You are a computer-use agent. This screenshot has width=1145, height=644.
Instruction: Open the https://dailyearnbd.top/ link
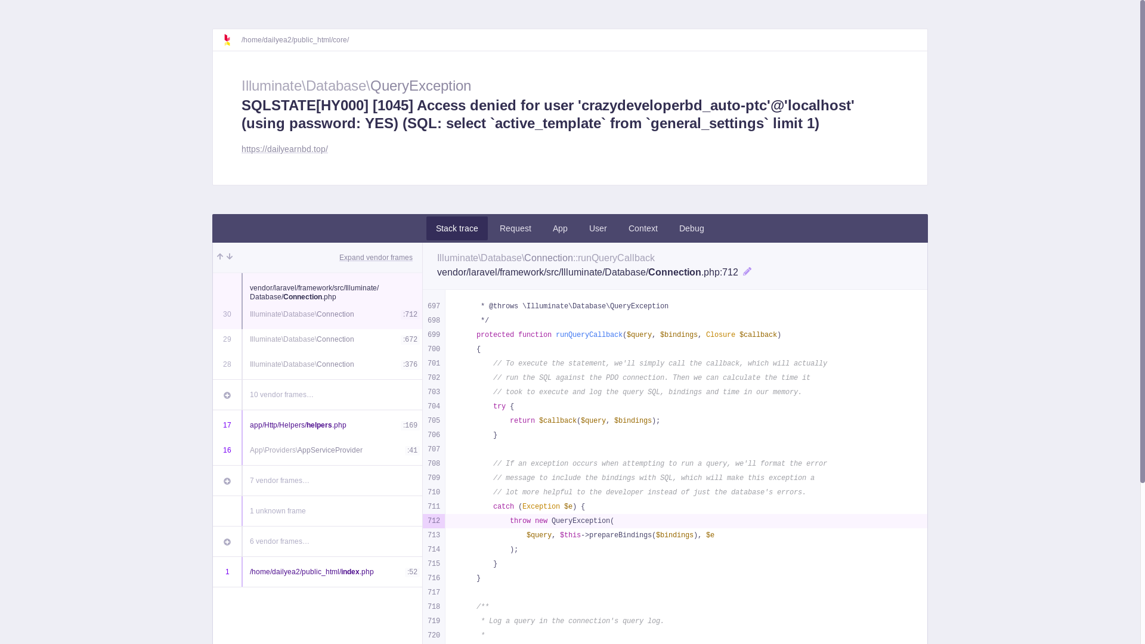click(x=284, y=149)
